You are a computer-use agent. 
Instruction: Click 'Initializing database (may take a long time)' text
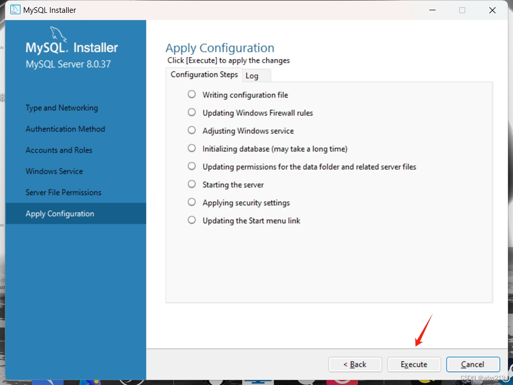pos(275,149)
